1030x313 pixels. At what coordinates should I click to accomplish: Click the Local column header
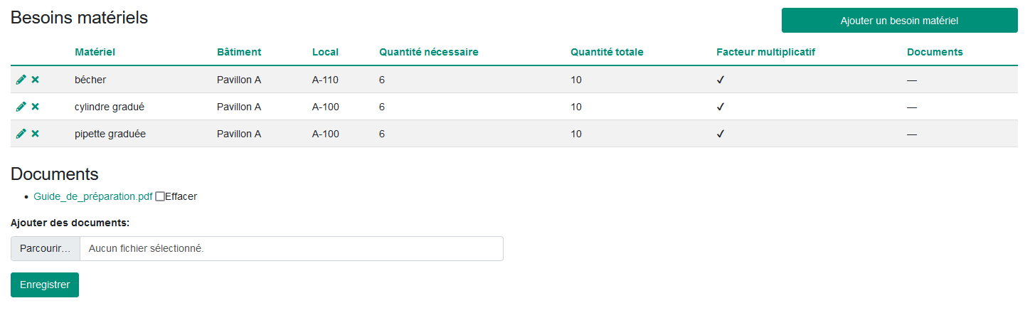tap(325, 52)
